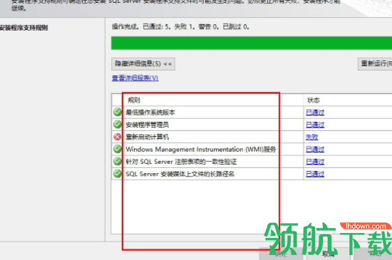Select the 安装程序管理员 rule text
Screen dimensions: 392x260
[x=148, y=125]
